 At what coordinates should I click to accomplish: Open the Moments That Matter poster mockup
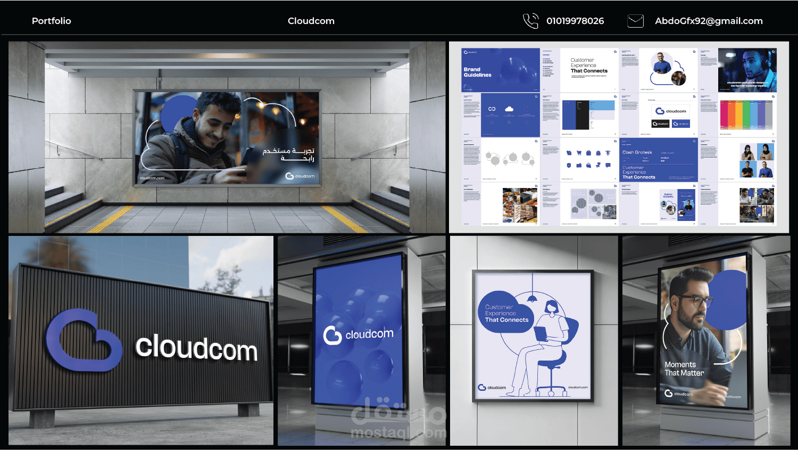(x=706, y=341)
